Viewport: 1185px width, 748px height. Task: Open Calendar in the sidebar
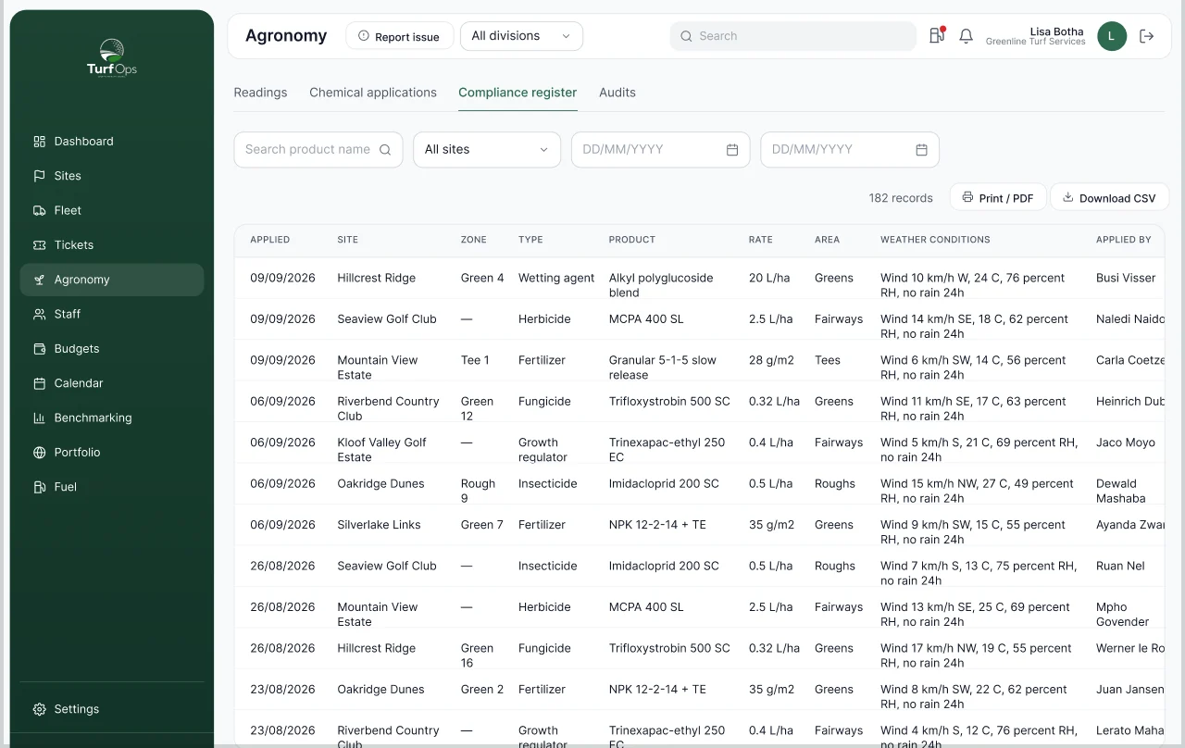pos(111,383)
